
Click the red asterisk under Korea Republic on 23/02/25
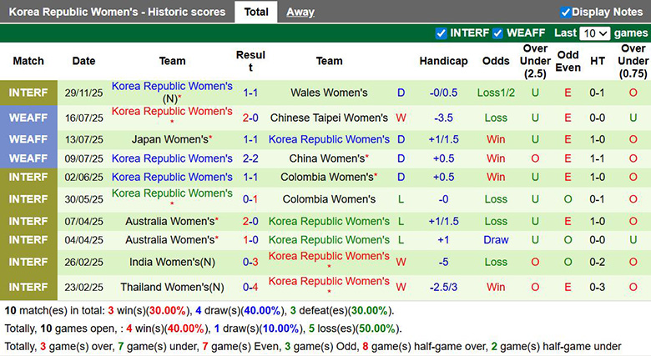329,294
